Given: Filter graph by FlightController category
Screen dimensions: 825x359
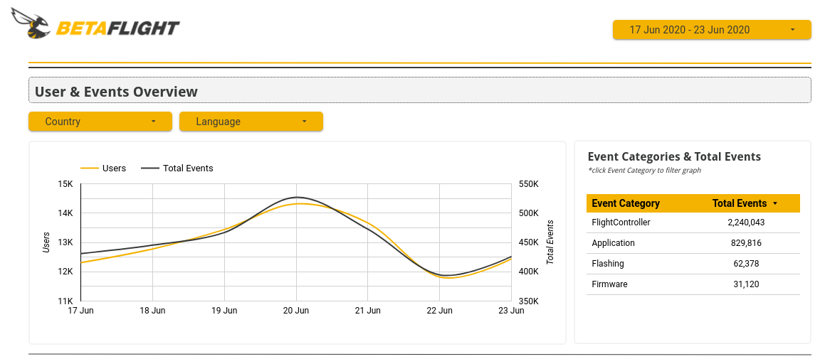Looking at the screenshot, I should pyautogui.click(x=621, y=223).
